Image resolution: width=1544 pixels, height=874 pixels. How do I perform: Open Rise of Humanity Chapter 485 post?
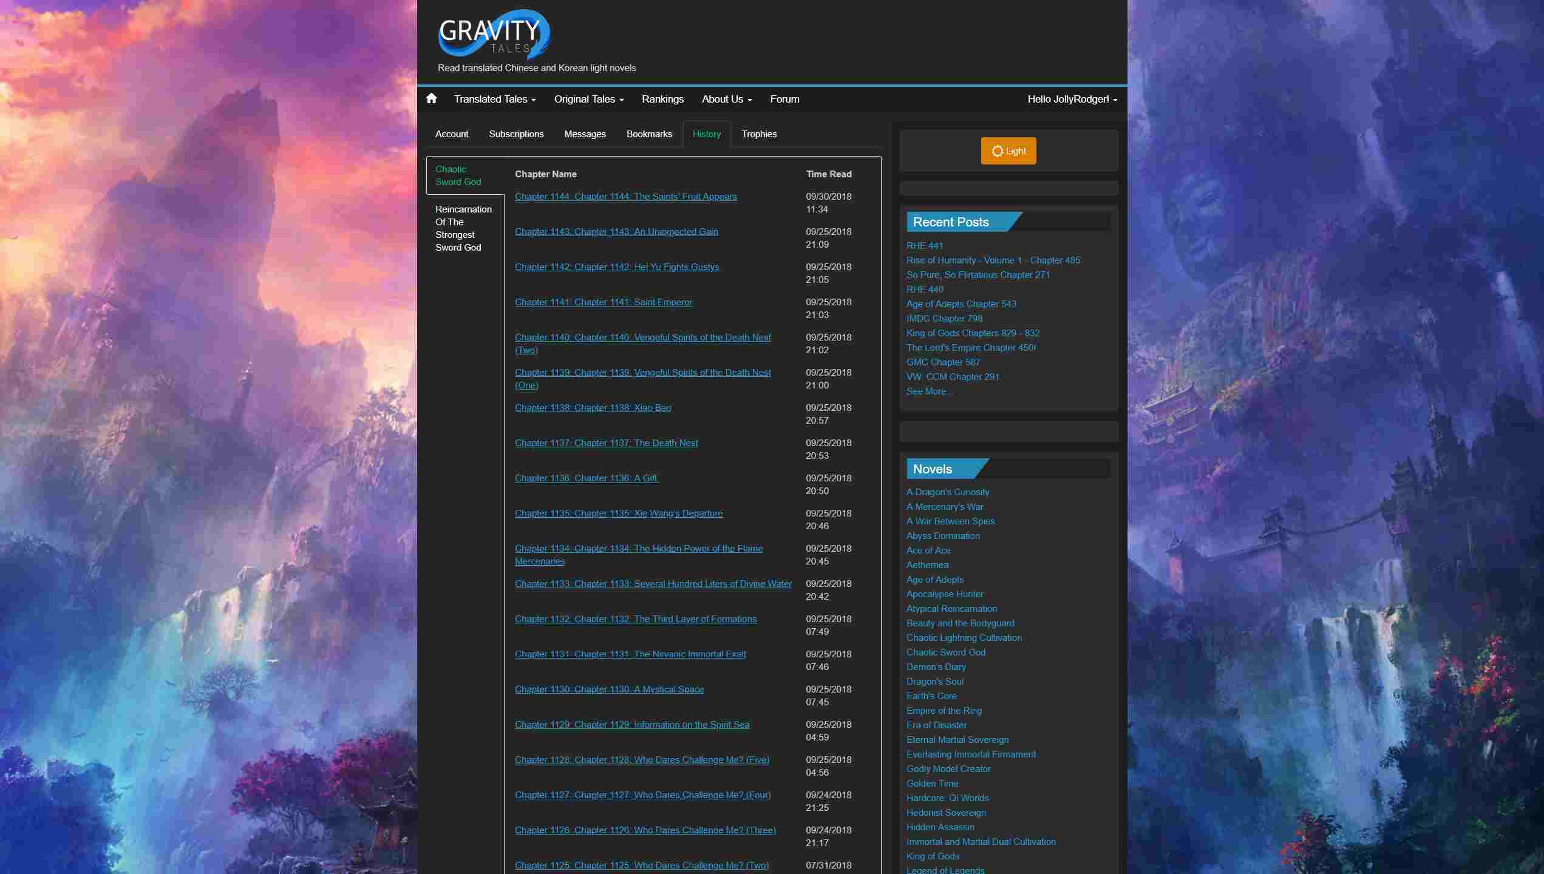[x=993, y=260]
